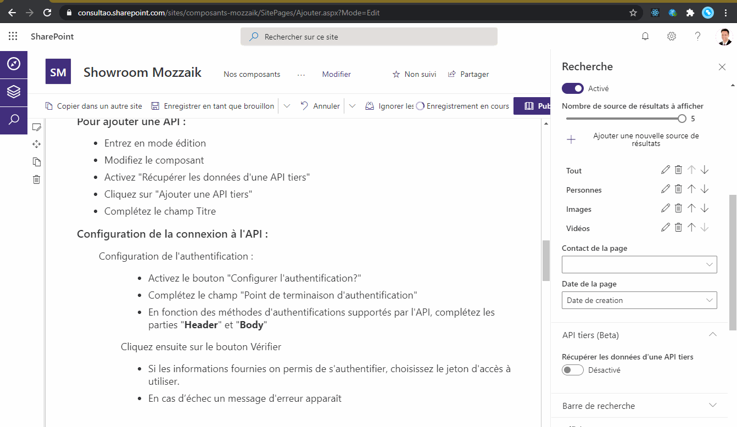Screen dimensions: 737x427
Task: Edit the Vidéos result source
Action: (666, 228)
